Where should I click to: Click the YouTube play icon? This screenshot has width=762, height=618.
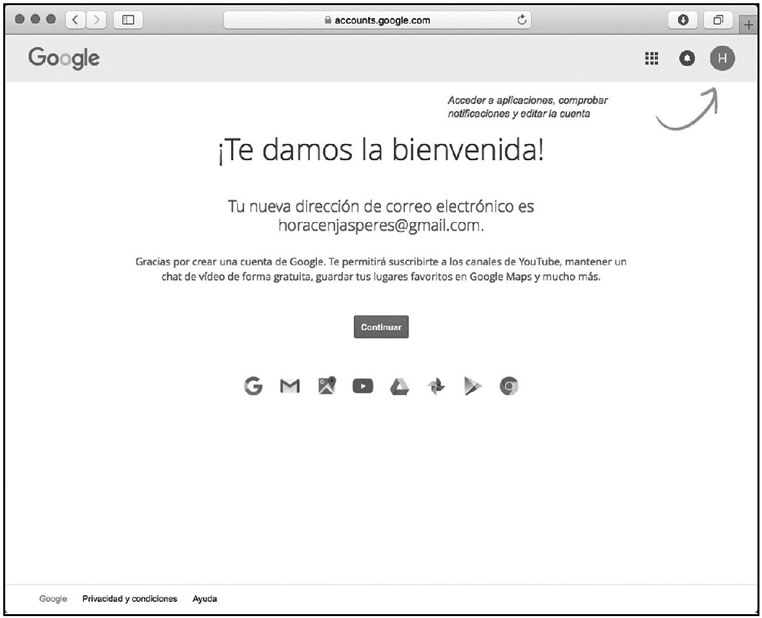[363, 386]
